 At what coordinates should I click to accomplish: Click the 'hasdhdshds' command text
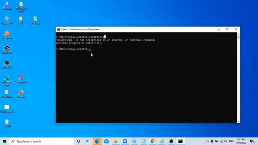[x=96, y=37]
